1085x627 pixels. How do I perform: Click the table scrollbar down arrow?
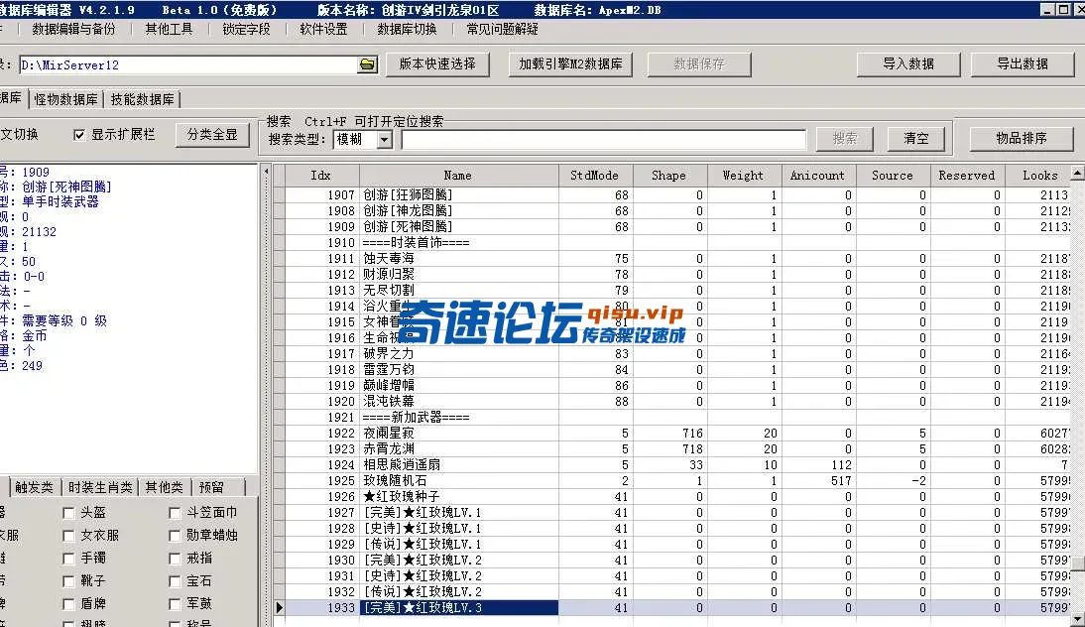pyautogui.click(x=1077, y=620)
